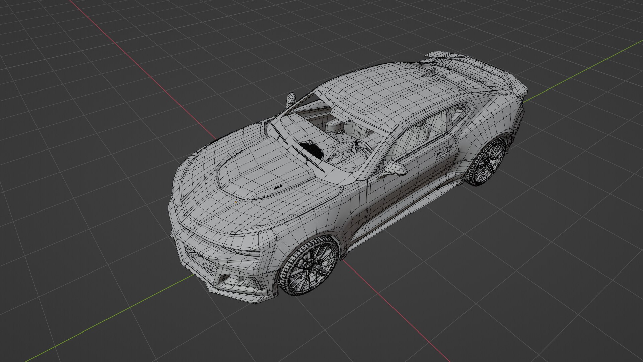Click the small emblem badge on the hood
Screen dimensions: 643x362
[x=278, y=187]
